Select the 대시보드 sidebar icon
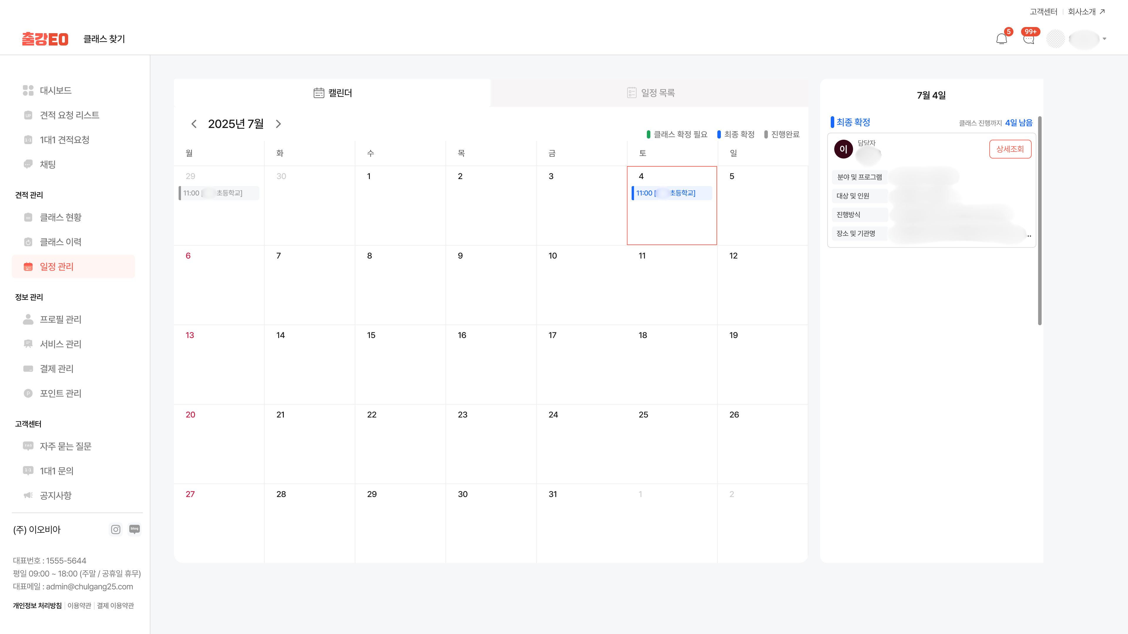This screenshot has width=1128, height=634. pyautogui.click(x=28, y=91)
